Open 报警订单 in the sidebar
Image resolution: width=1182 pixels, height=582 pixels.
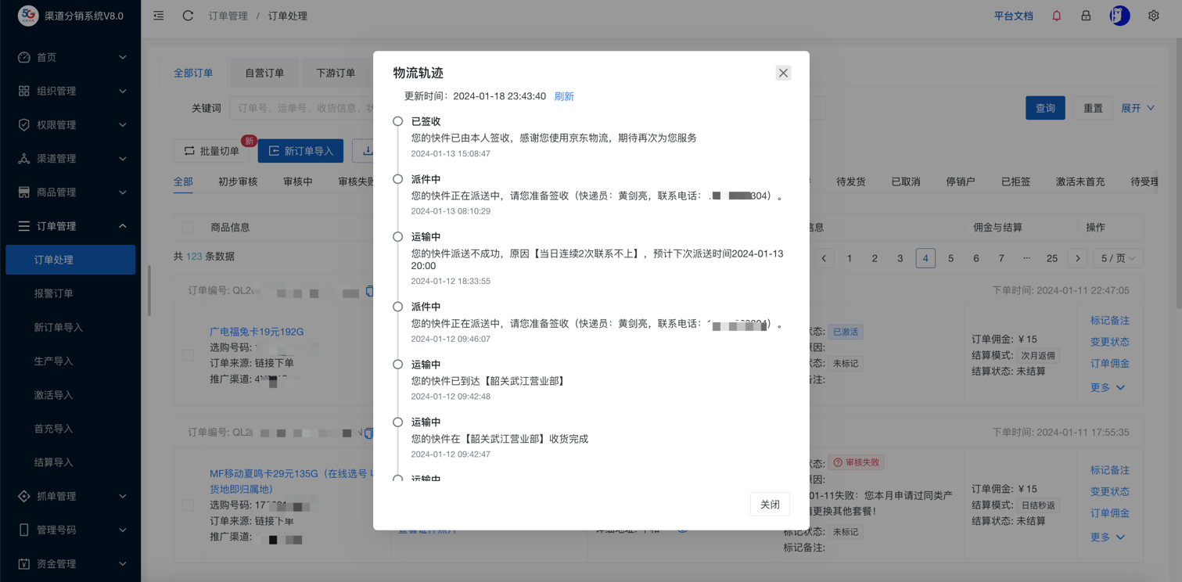pyautogui.click(x=53, y=293)
